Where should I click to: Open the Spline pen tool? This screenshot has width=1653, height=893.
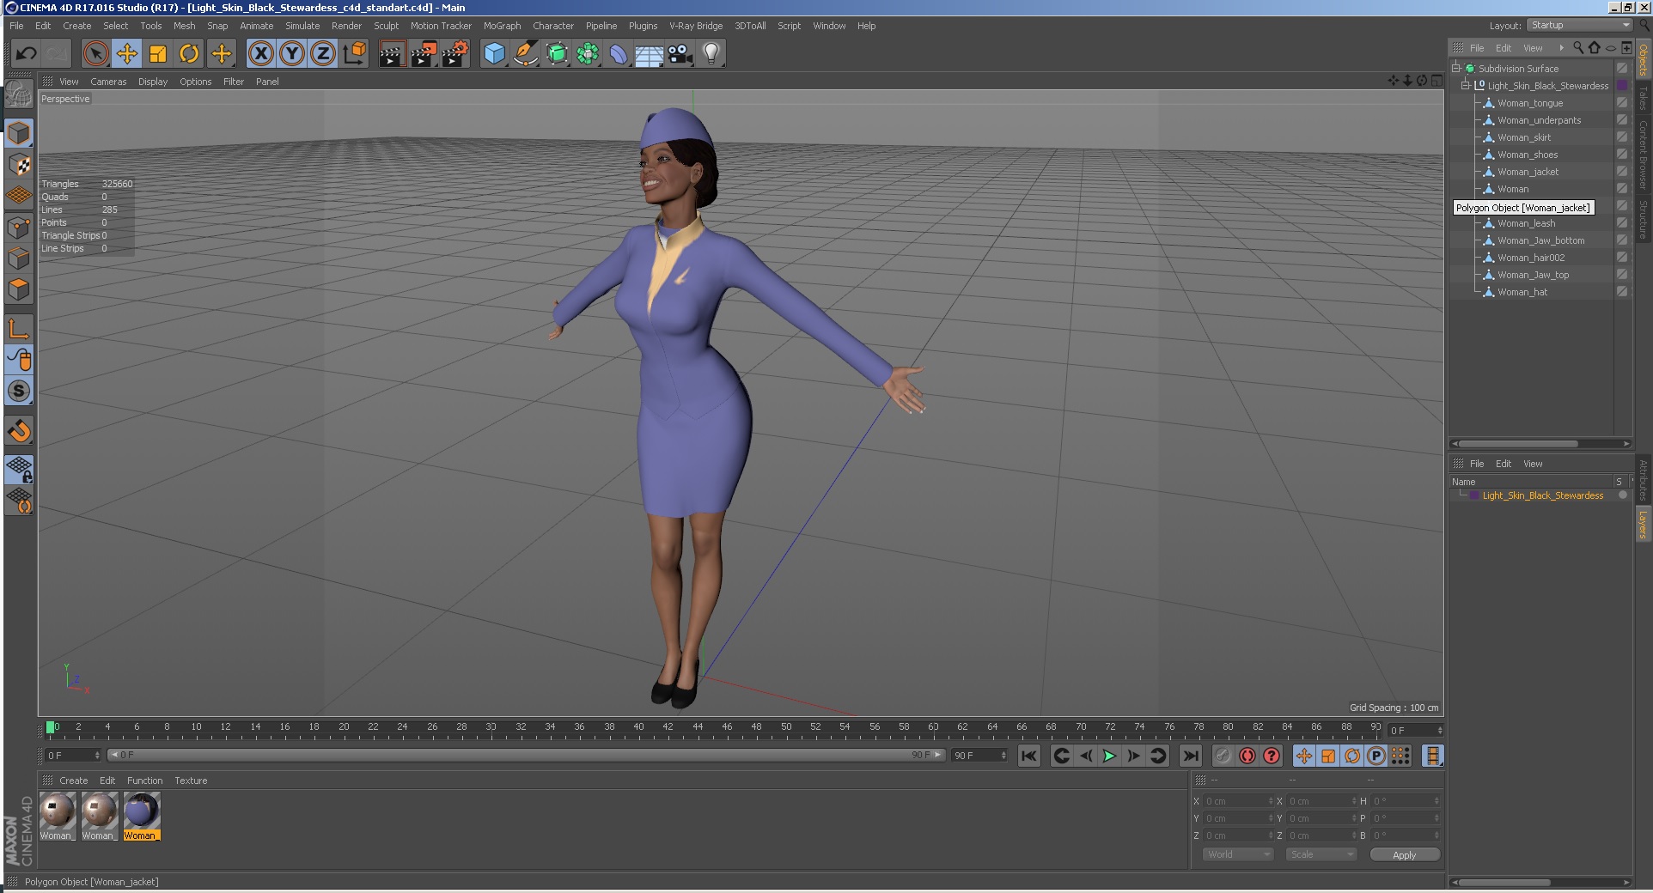pos(525,53)
